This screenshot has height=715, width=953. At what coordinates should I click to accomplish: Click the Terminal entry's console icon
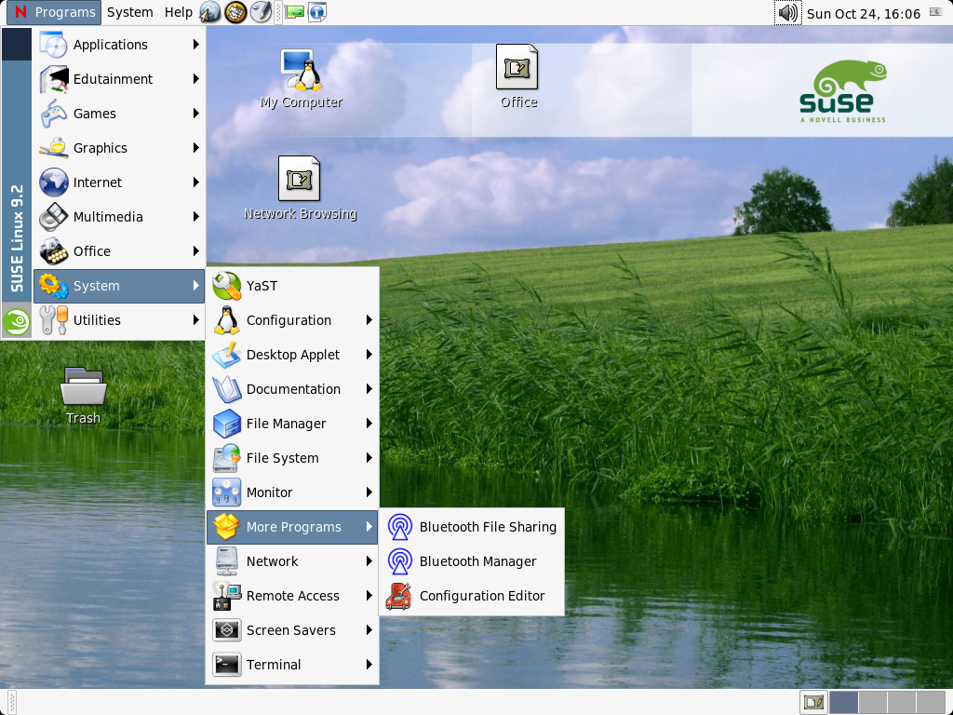(227, 665)
